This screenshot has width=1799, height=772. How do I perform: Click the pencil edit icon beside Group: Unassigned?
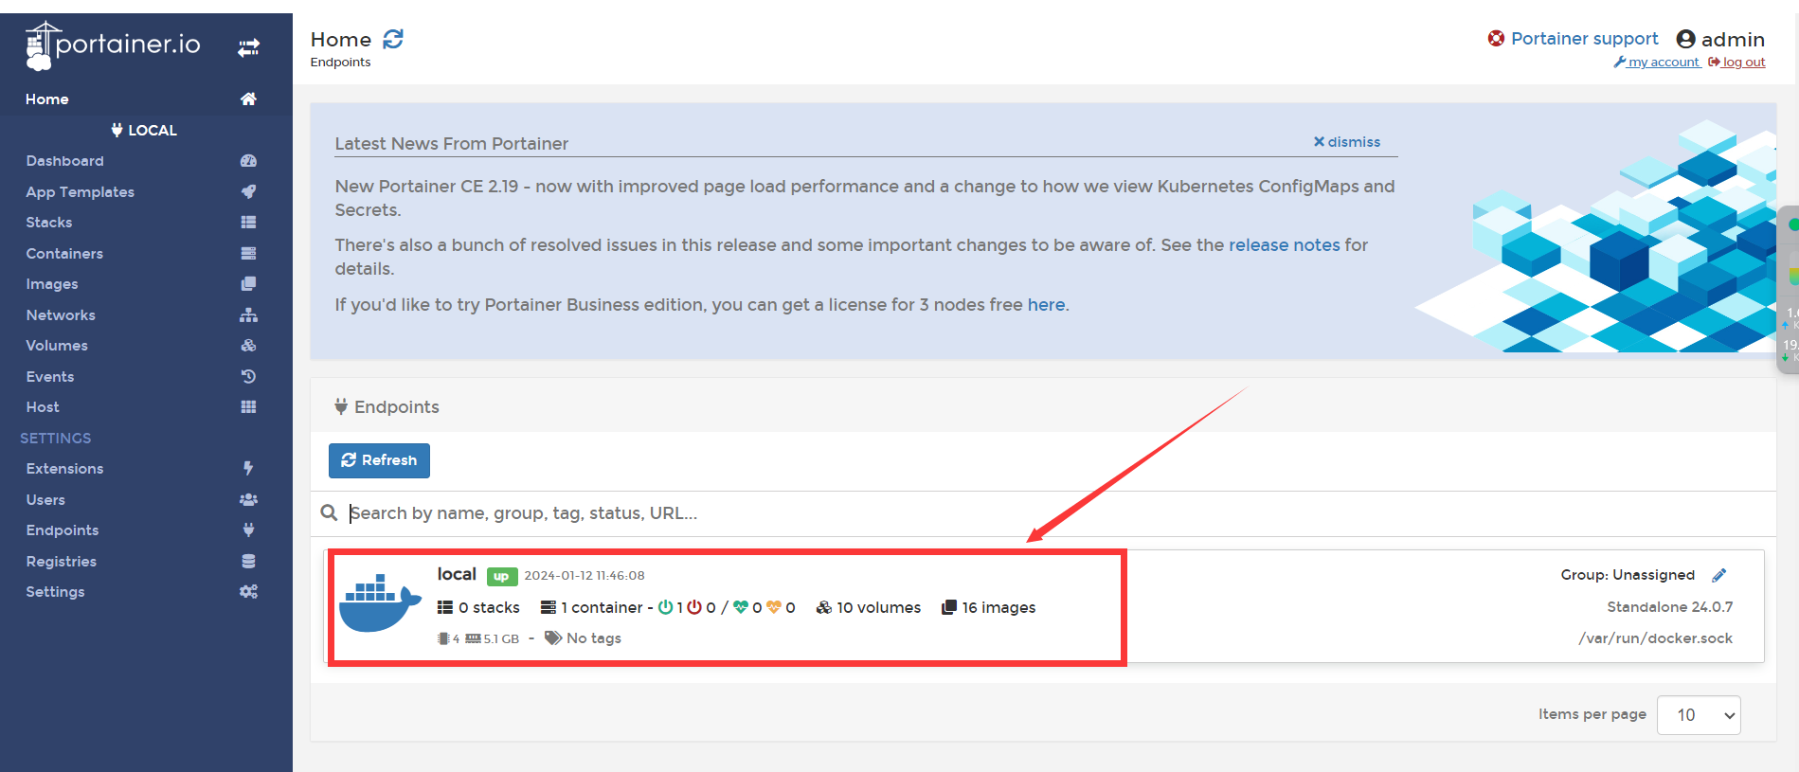tap(1719, 575)
